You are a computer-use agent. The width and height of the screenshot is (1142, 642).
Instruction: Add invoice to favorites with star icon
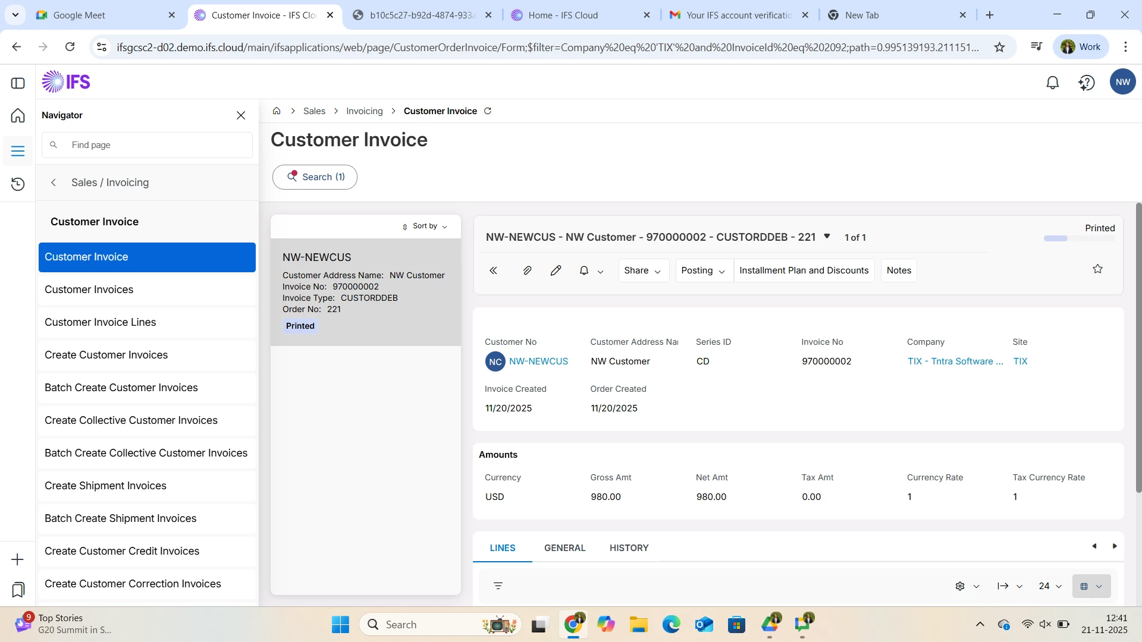point(1097,269)
